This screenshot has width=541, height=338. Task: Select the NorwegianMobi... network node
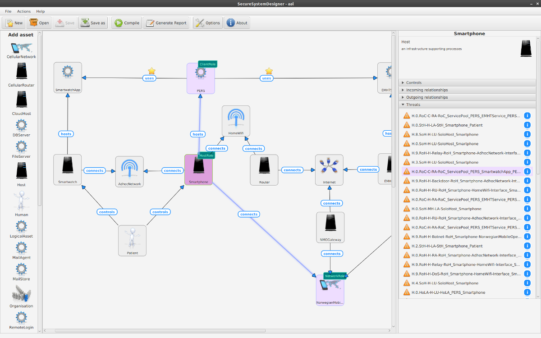coord(330,290)
